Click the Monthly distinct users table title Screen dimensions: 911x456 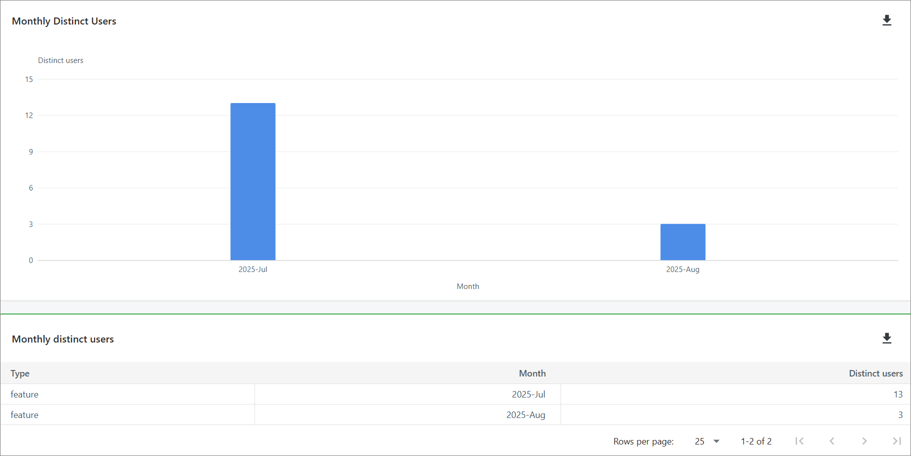(63, 339)
